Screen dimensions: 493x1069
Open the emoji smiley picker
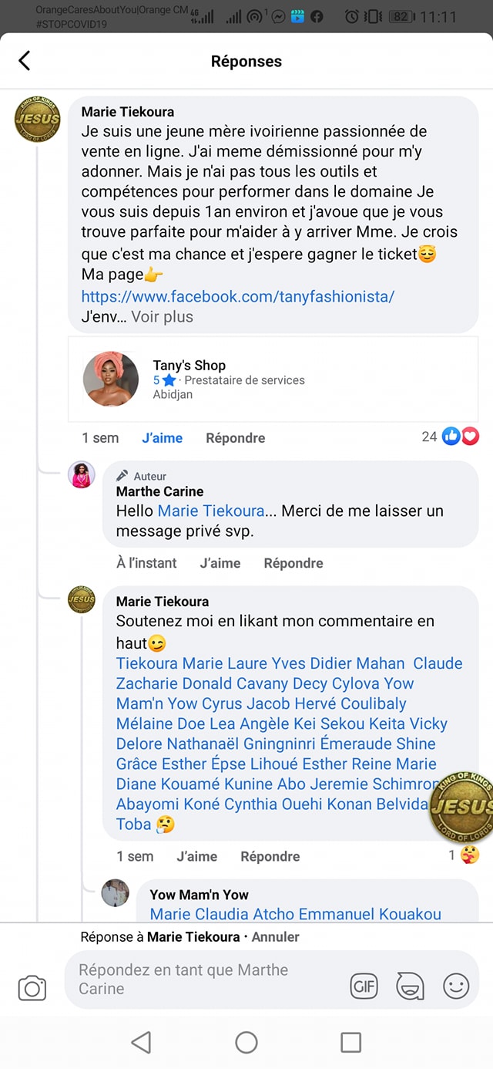(x=456, y=986)
